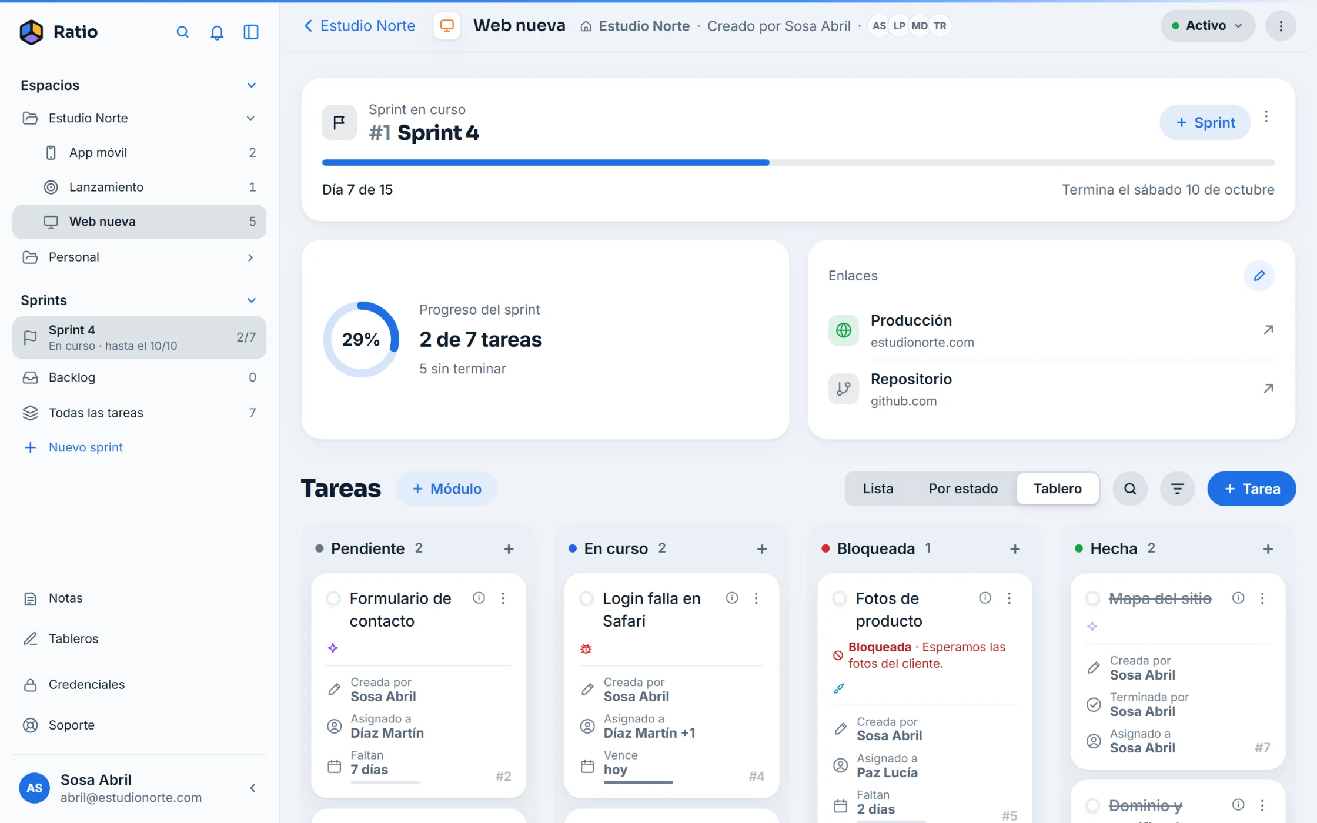The height and width of the screenshot is (823, 1317).
Task: Open search in the sidebar header
Action: 182,32
